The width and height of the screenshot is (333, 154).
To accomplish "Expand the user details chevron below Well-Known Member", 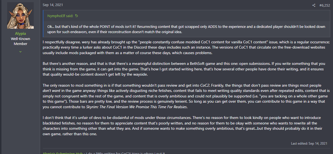I will point(20,52).
